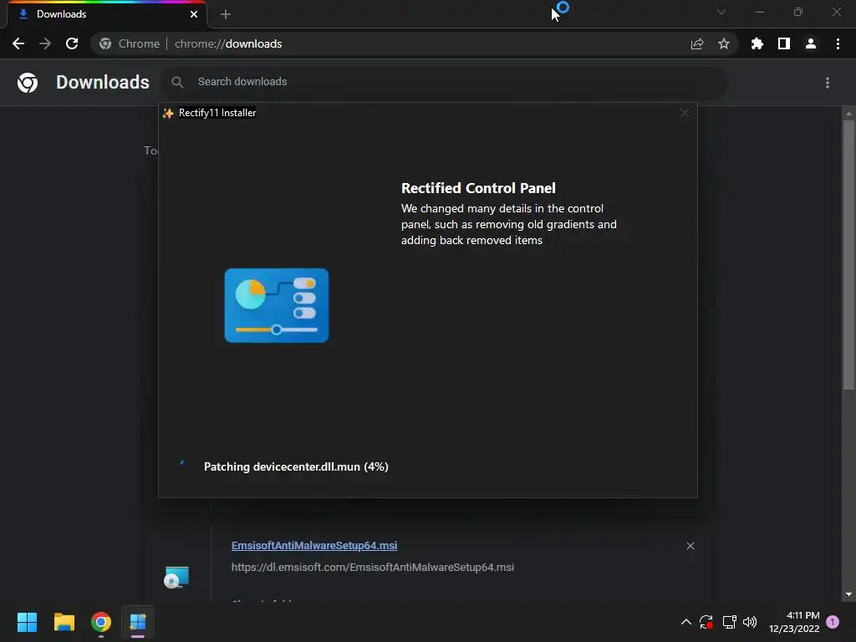Click the Chrome logo beside Downloads title
The image size is (856, 642).
tap(28, 83)
